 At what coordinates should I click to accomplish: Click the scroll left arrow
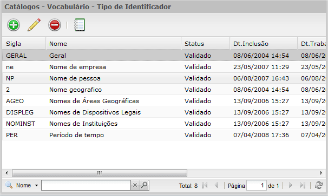tap(6, 173)
